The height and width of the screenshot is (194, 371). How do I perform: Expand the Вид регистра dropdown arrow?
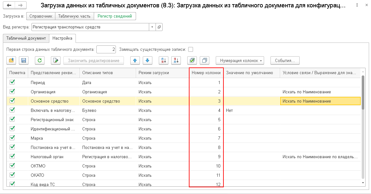152,27
